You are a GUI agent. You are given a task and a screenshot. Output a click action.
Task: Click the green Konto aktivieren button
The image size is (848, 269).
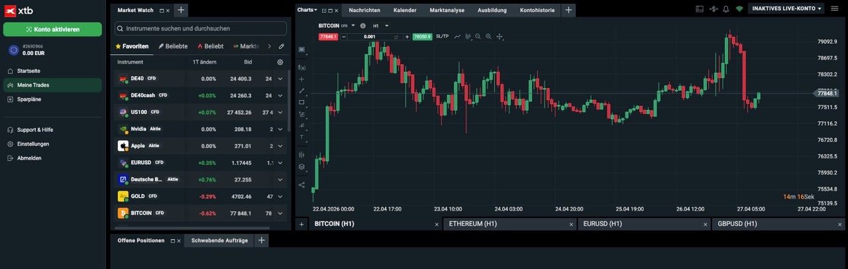pyautogui.click(x=52, y=29)
